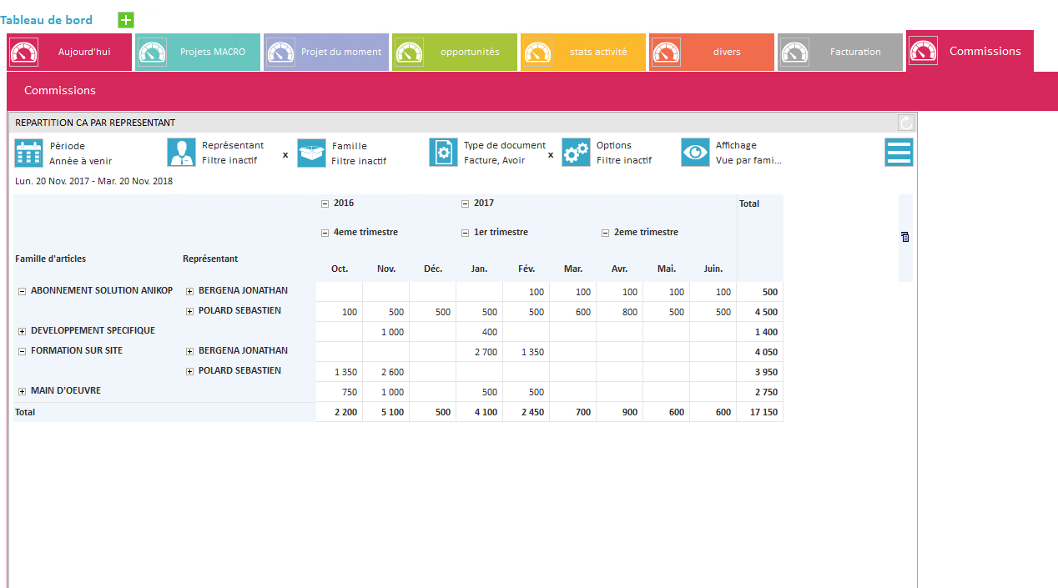Click the Total column header
This screenshot has height=588, width=1058.
pyautogui.click(x=749, y=204)
